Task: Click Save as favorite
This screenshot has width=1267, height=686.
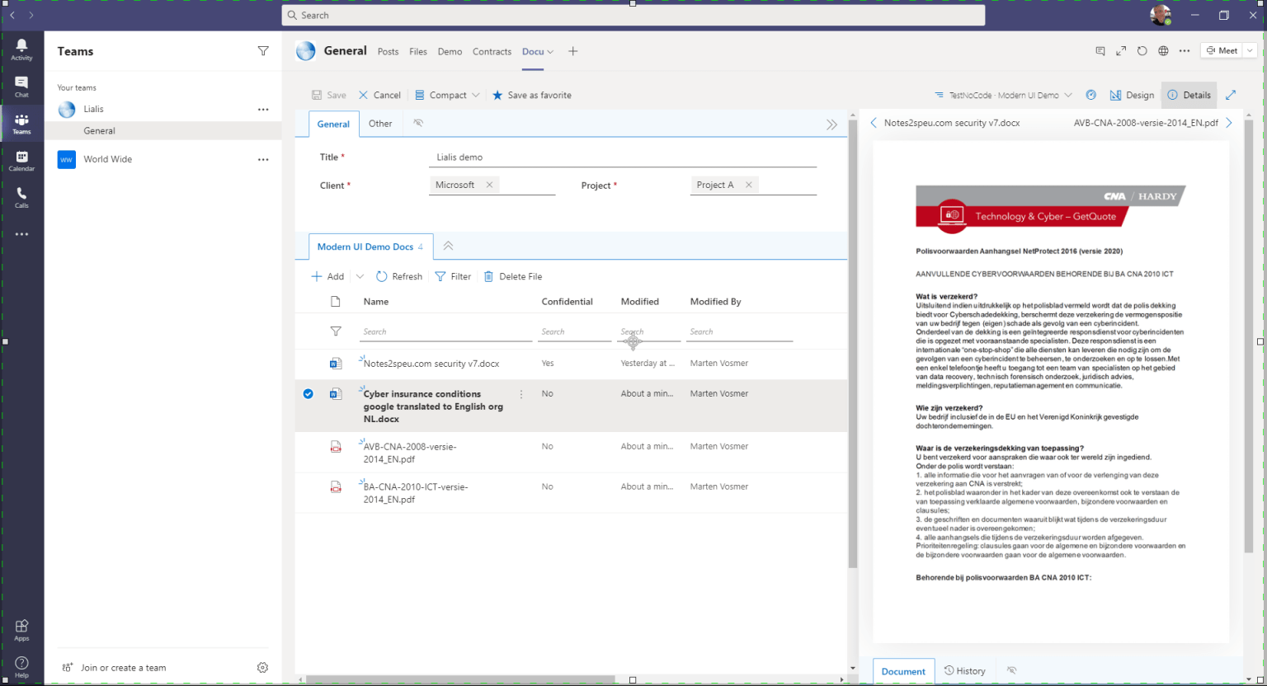Action: click(x=532, y=95)
